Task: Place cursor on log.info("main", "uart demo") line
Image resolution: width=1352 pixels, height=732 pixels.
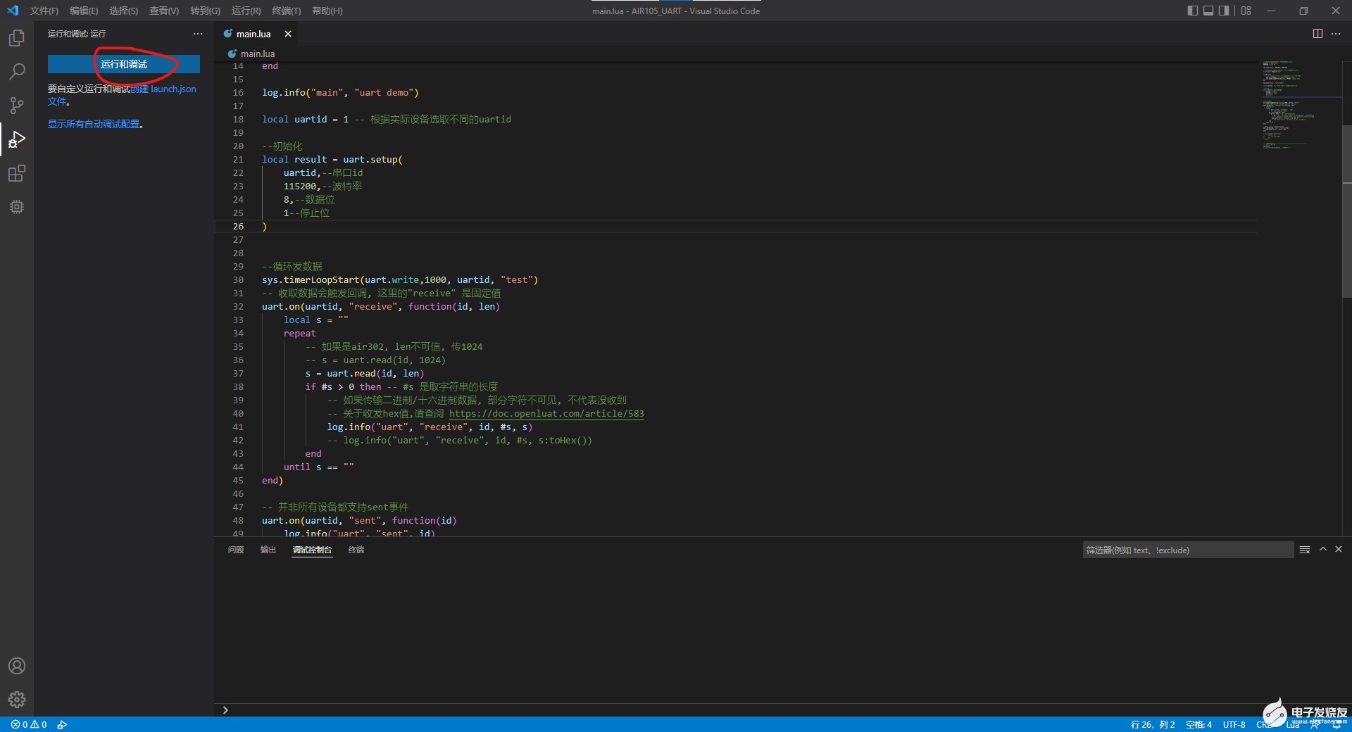Action: [340, 92]
